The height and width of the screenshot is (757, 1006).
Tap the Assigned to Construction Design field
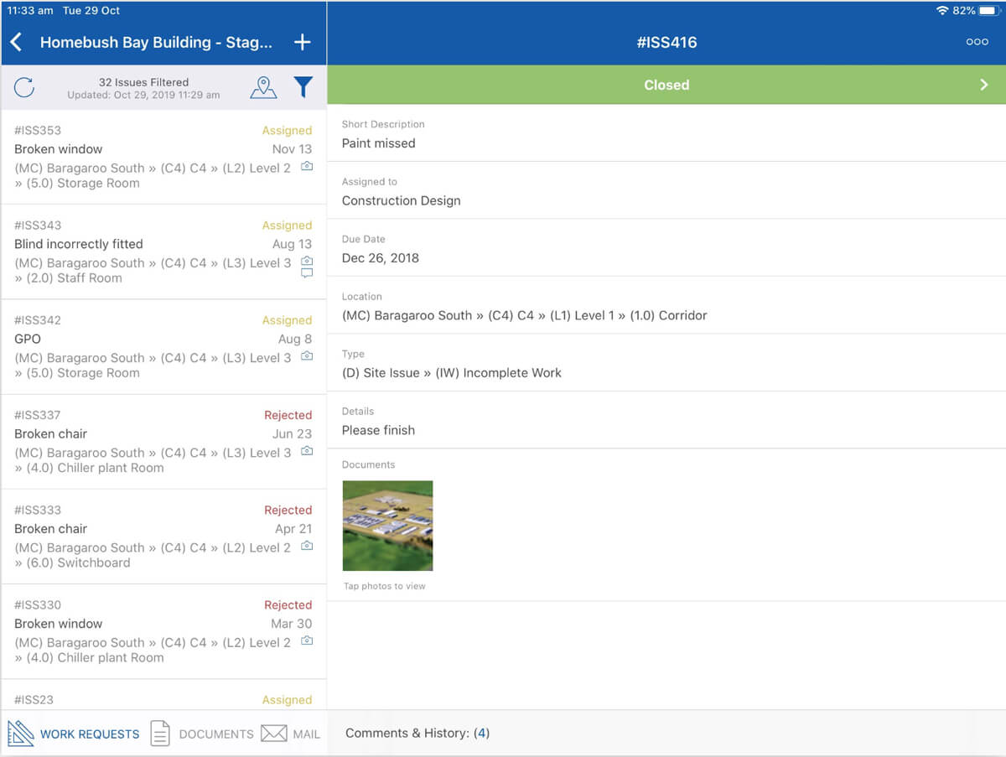pyautogui.click(x=666, y=191)
